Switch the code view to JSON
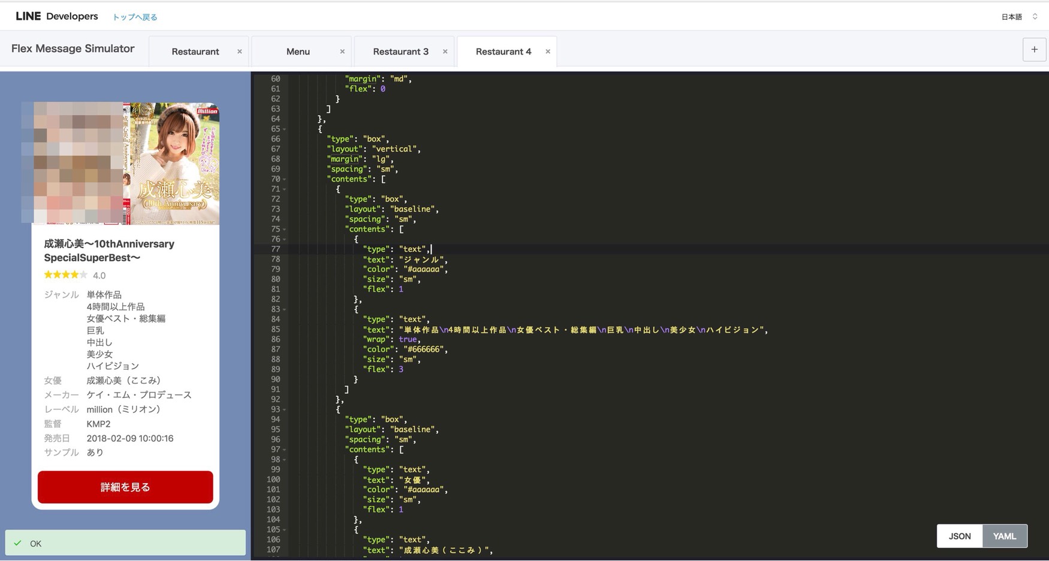This screenshot has width=1049, height=561. (959, 536)
